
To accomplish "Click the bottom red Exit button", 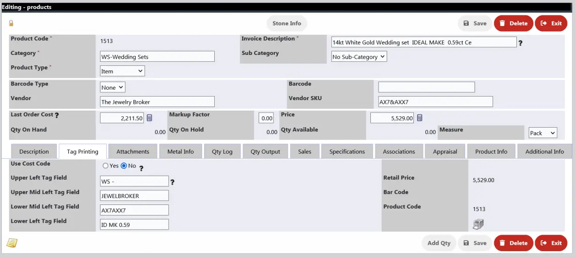I will (551, 243).
